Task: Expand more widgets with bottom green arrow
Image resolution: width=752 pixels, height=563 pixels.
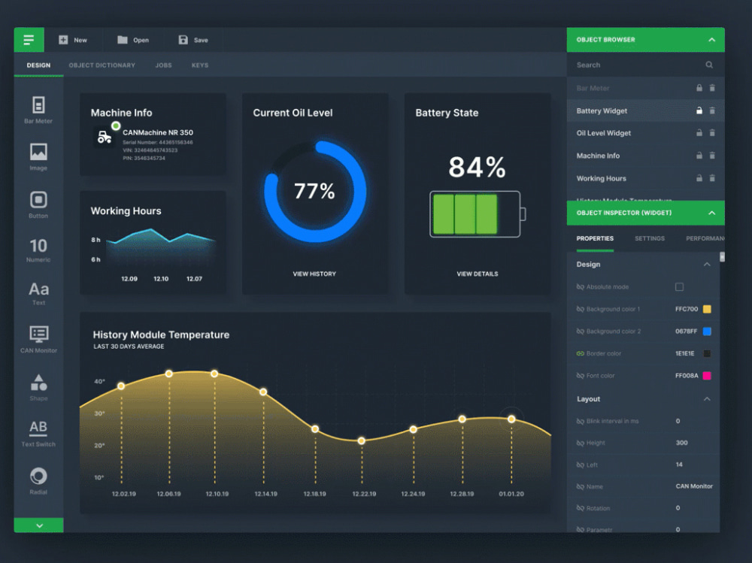Action: 39,525
